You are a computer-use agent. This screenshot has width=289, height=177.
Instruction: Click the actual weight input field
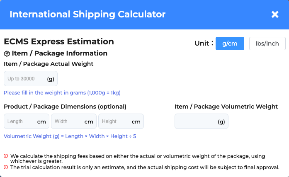click(26, 78)
